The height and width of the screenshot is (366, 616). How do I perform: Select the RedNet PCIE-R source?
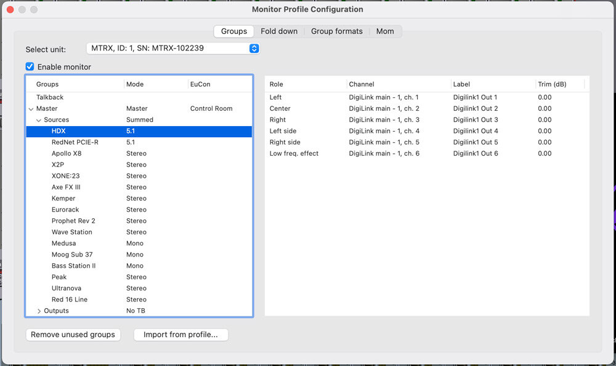point(139,142)
